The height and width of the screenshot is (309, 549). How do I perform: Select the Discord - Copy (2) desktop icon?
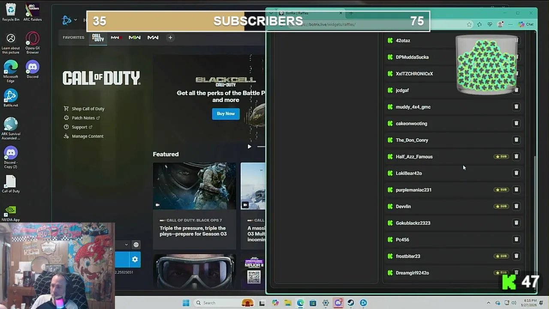(x=11, y=157)
